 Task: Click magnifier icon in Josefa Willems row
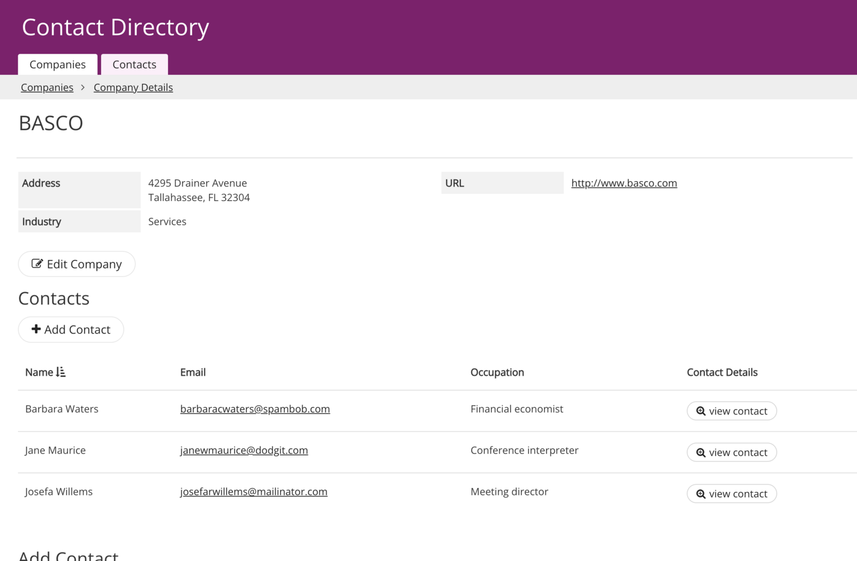[x=700, y=494]
